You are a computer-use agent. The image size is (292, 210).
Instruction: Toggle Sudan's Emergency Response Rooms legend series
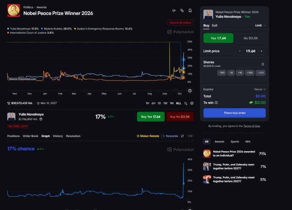pyautogui.click(x=103, y=29)
